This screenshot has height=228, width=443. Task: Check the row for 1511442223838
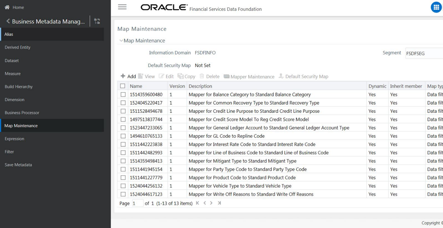(123, 144)
